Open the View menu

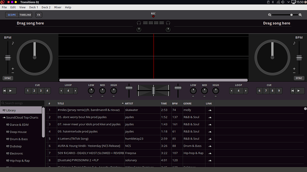(x=22, y=7)
